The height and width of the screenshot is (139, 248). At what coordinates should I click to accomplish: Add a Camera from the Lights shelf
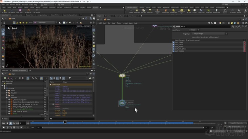(131, 11)
